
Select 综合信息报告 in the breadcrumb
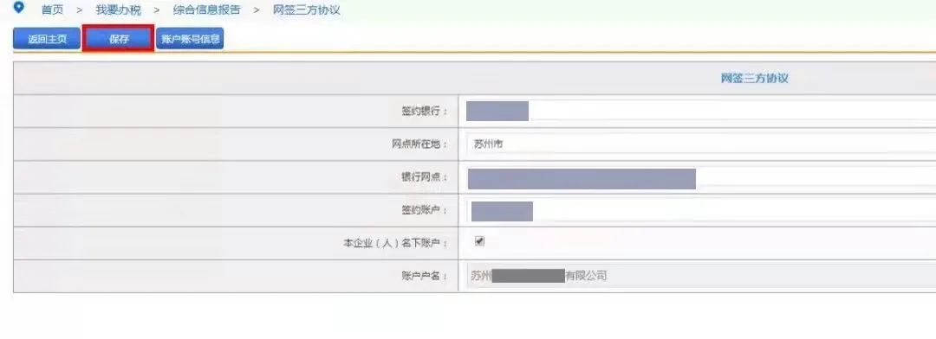[x=206, y=10]
